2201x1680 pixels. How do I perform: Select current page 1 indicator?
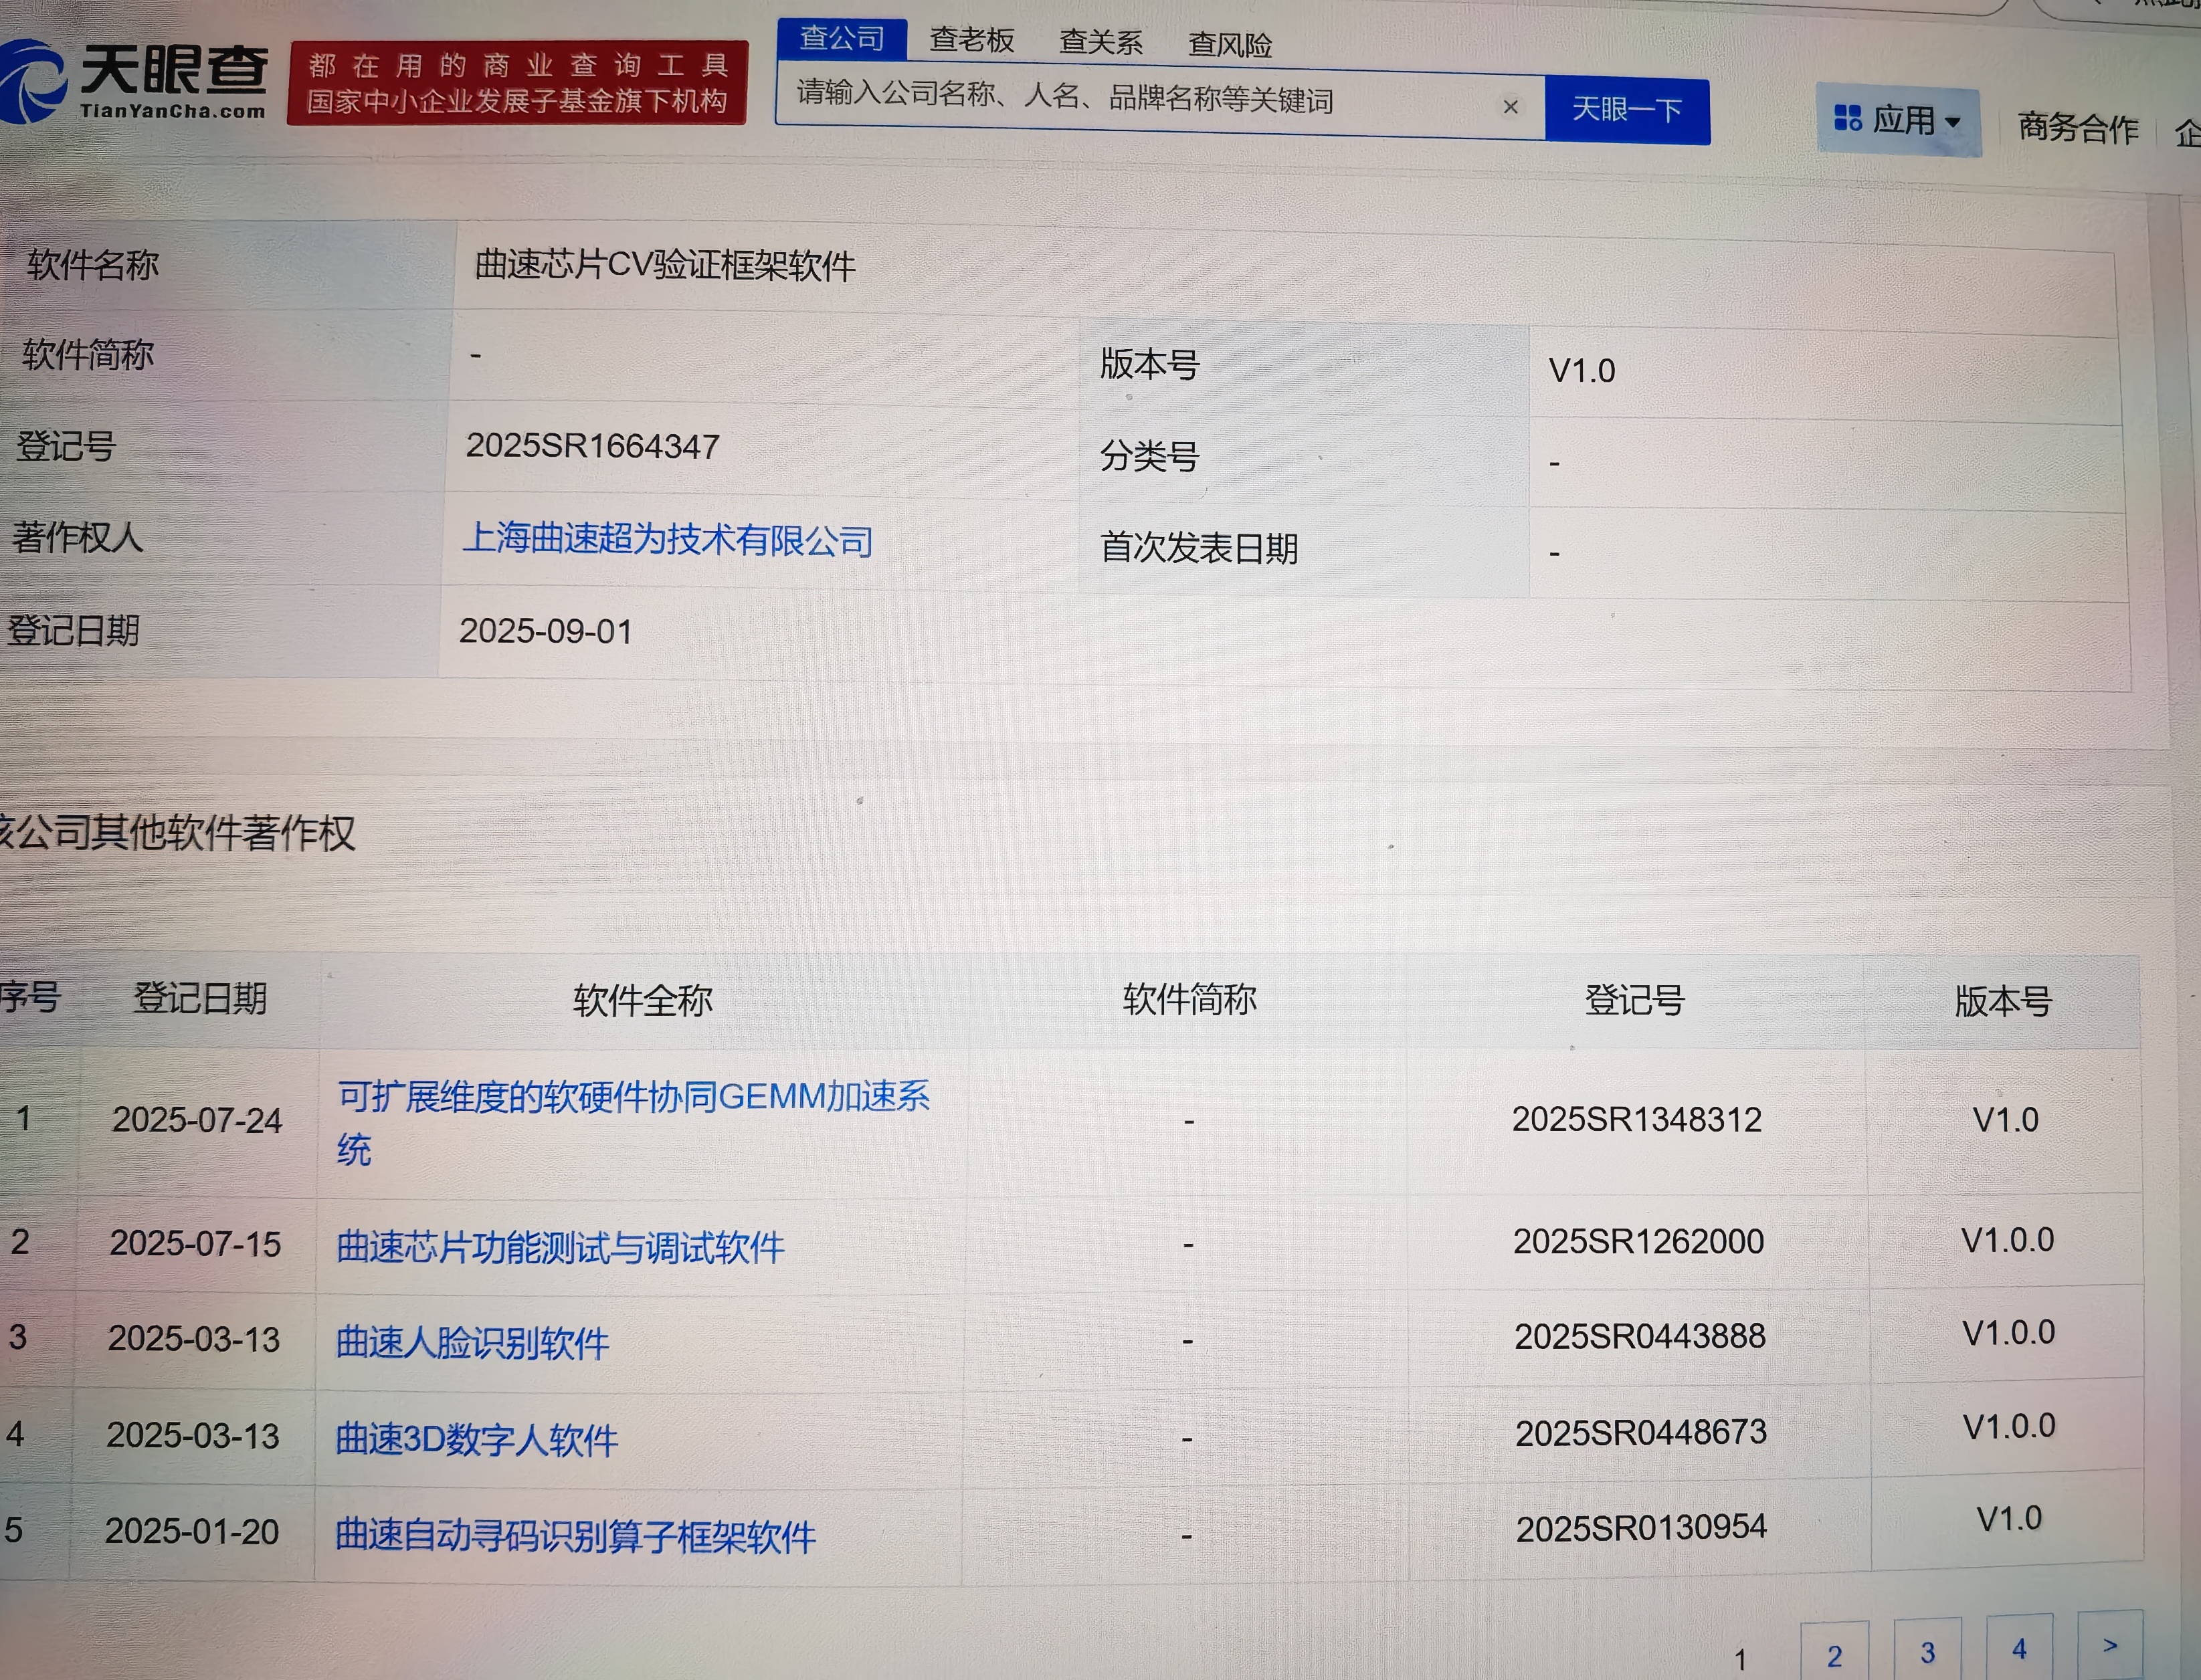[x=1740, y=1659]
